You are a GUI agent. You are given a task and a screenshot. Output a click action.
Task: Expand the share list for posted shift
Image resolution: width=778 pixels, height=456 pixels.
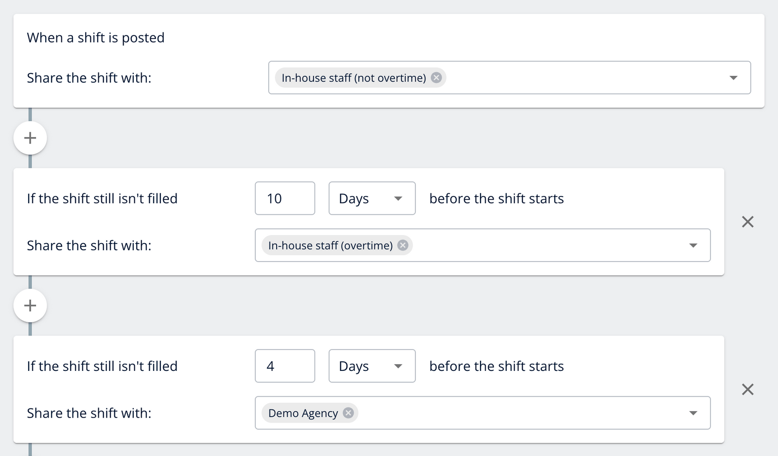[733, 78]
